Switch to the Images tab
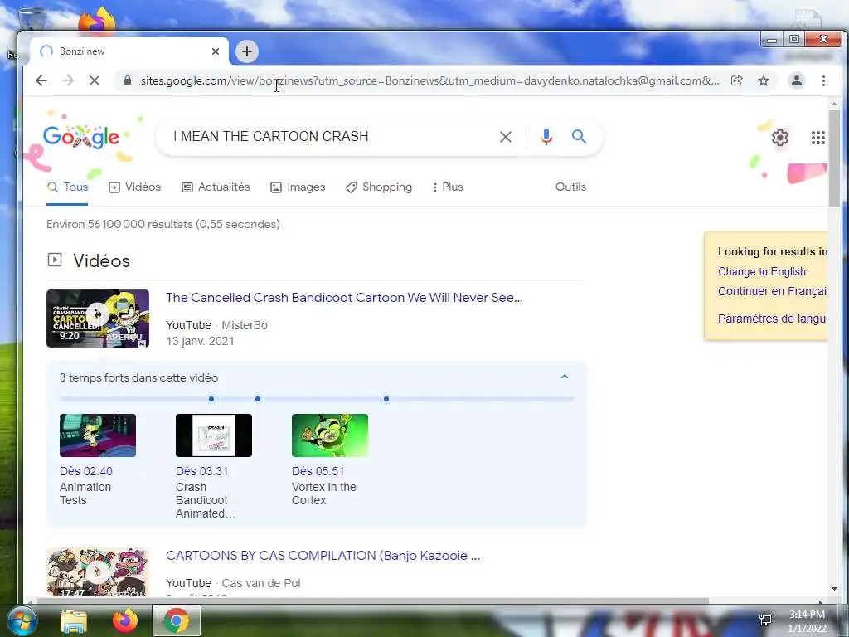 (298, 187)
